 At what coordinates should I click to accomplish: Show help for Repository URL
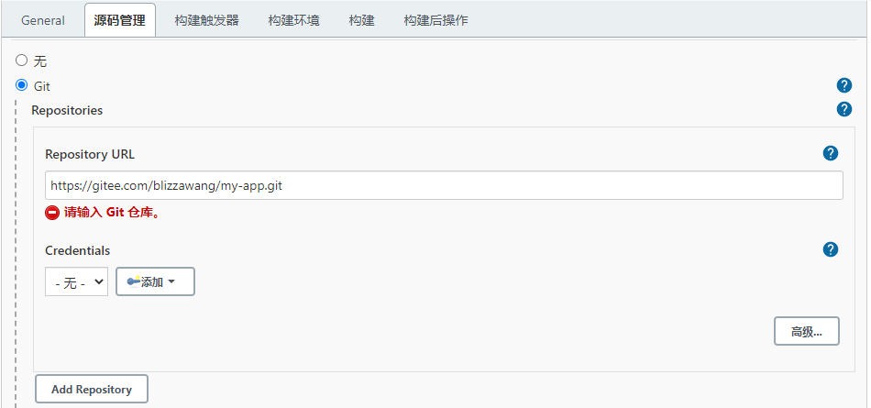click(x=831, y=153)
